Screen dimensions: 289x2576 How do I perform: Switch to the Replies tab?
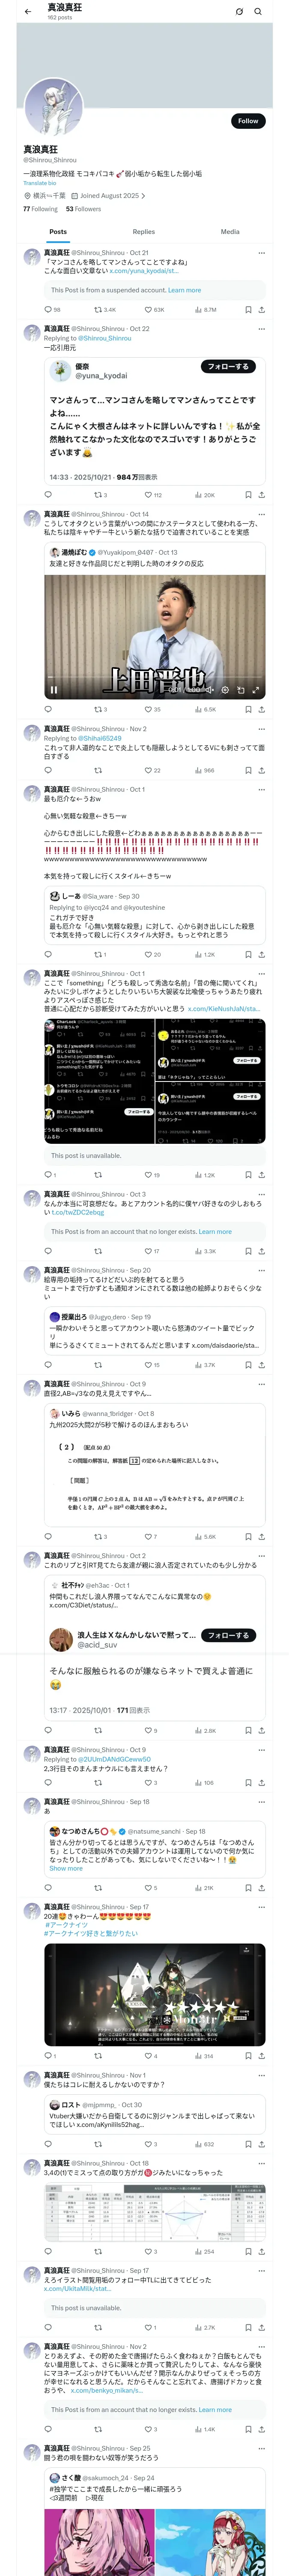143,232
